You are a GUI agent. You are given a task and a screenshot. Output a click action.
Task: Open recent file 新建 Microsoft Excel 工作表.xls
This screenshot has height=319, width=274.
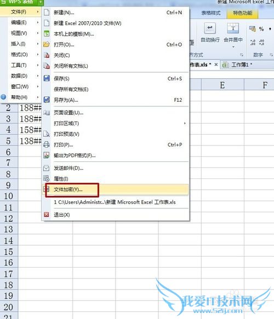(x=115, y=202)
